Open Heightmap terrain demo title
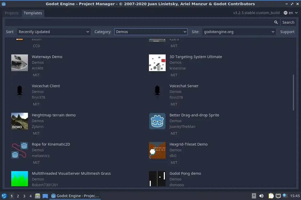The width and height of the screenshot is (301, 200). click(x=54, y=115)
